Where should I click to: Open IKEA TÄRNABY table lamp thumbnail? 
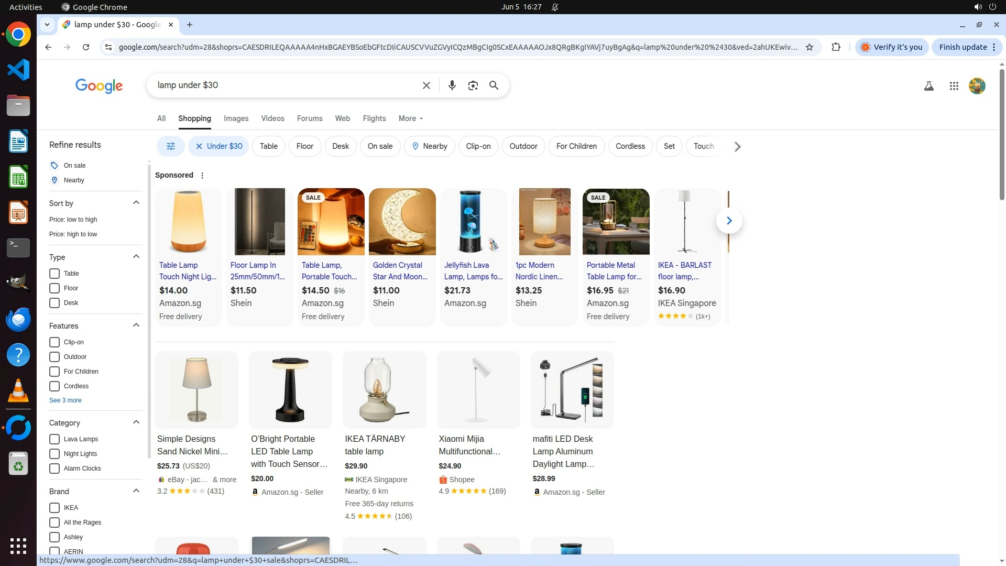384,389
